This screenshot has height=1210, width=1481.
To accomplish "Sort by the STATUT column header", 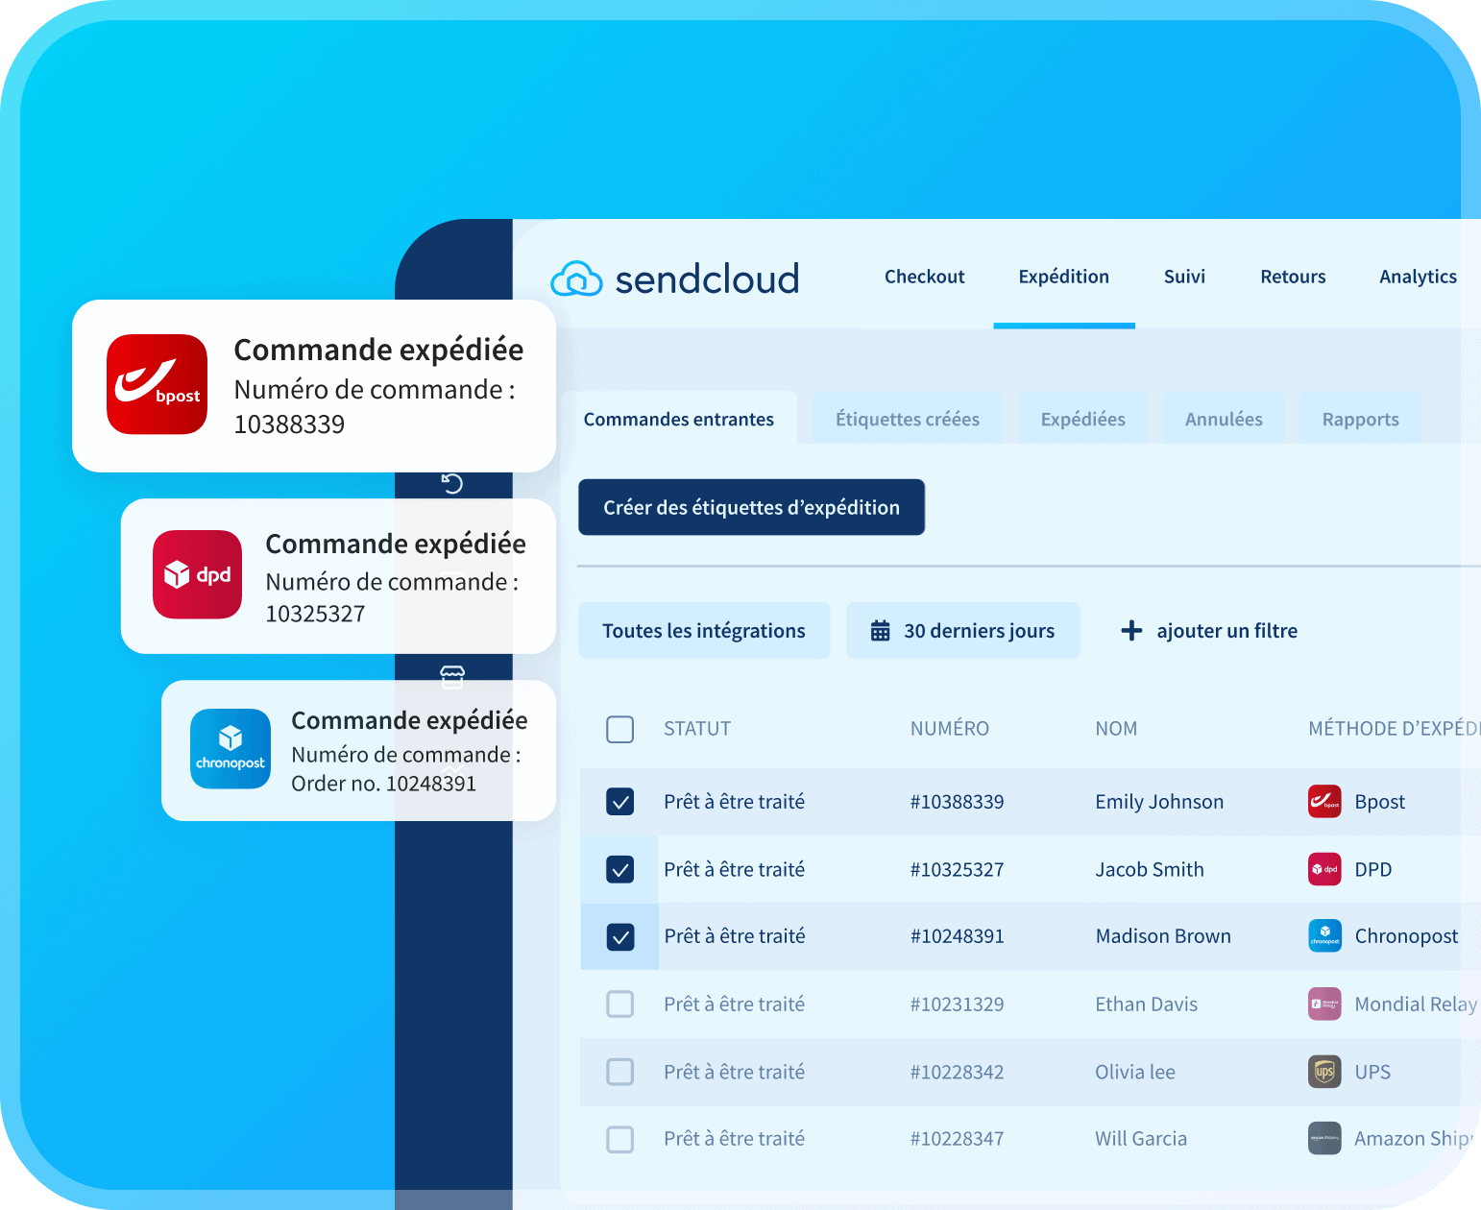I will point(697,729).
